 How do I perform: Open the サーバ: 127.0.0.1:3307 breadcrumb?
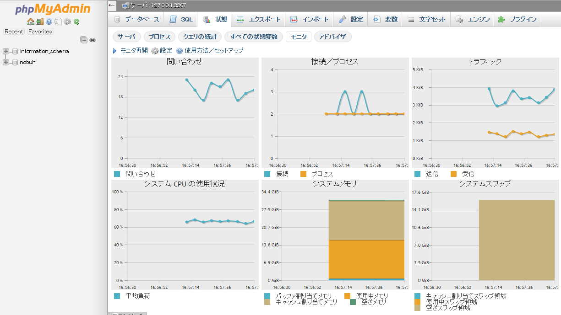tap(157, 6)
